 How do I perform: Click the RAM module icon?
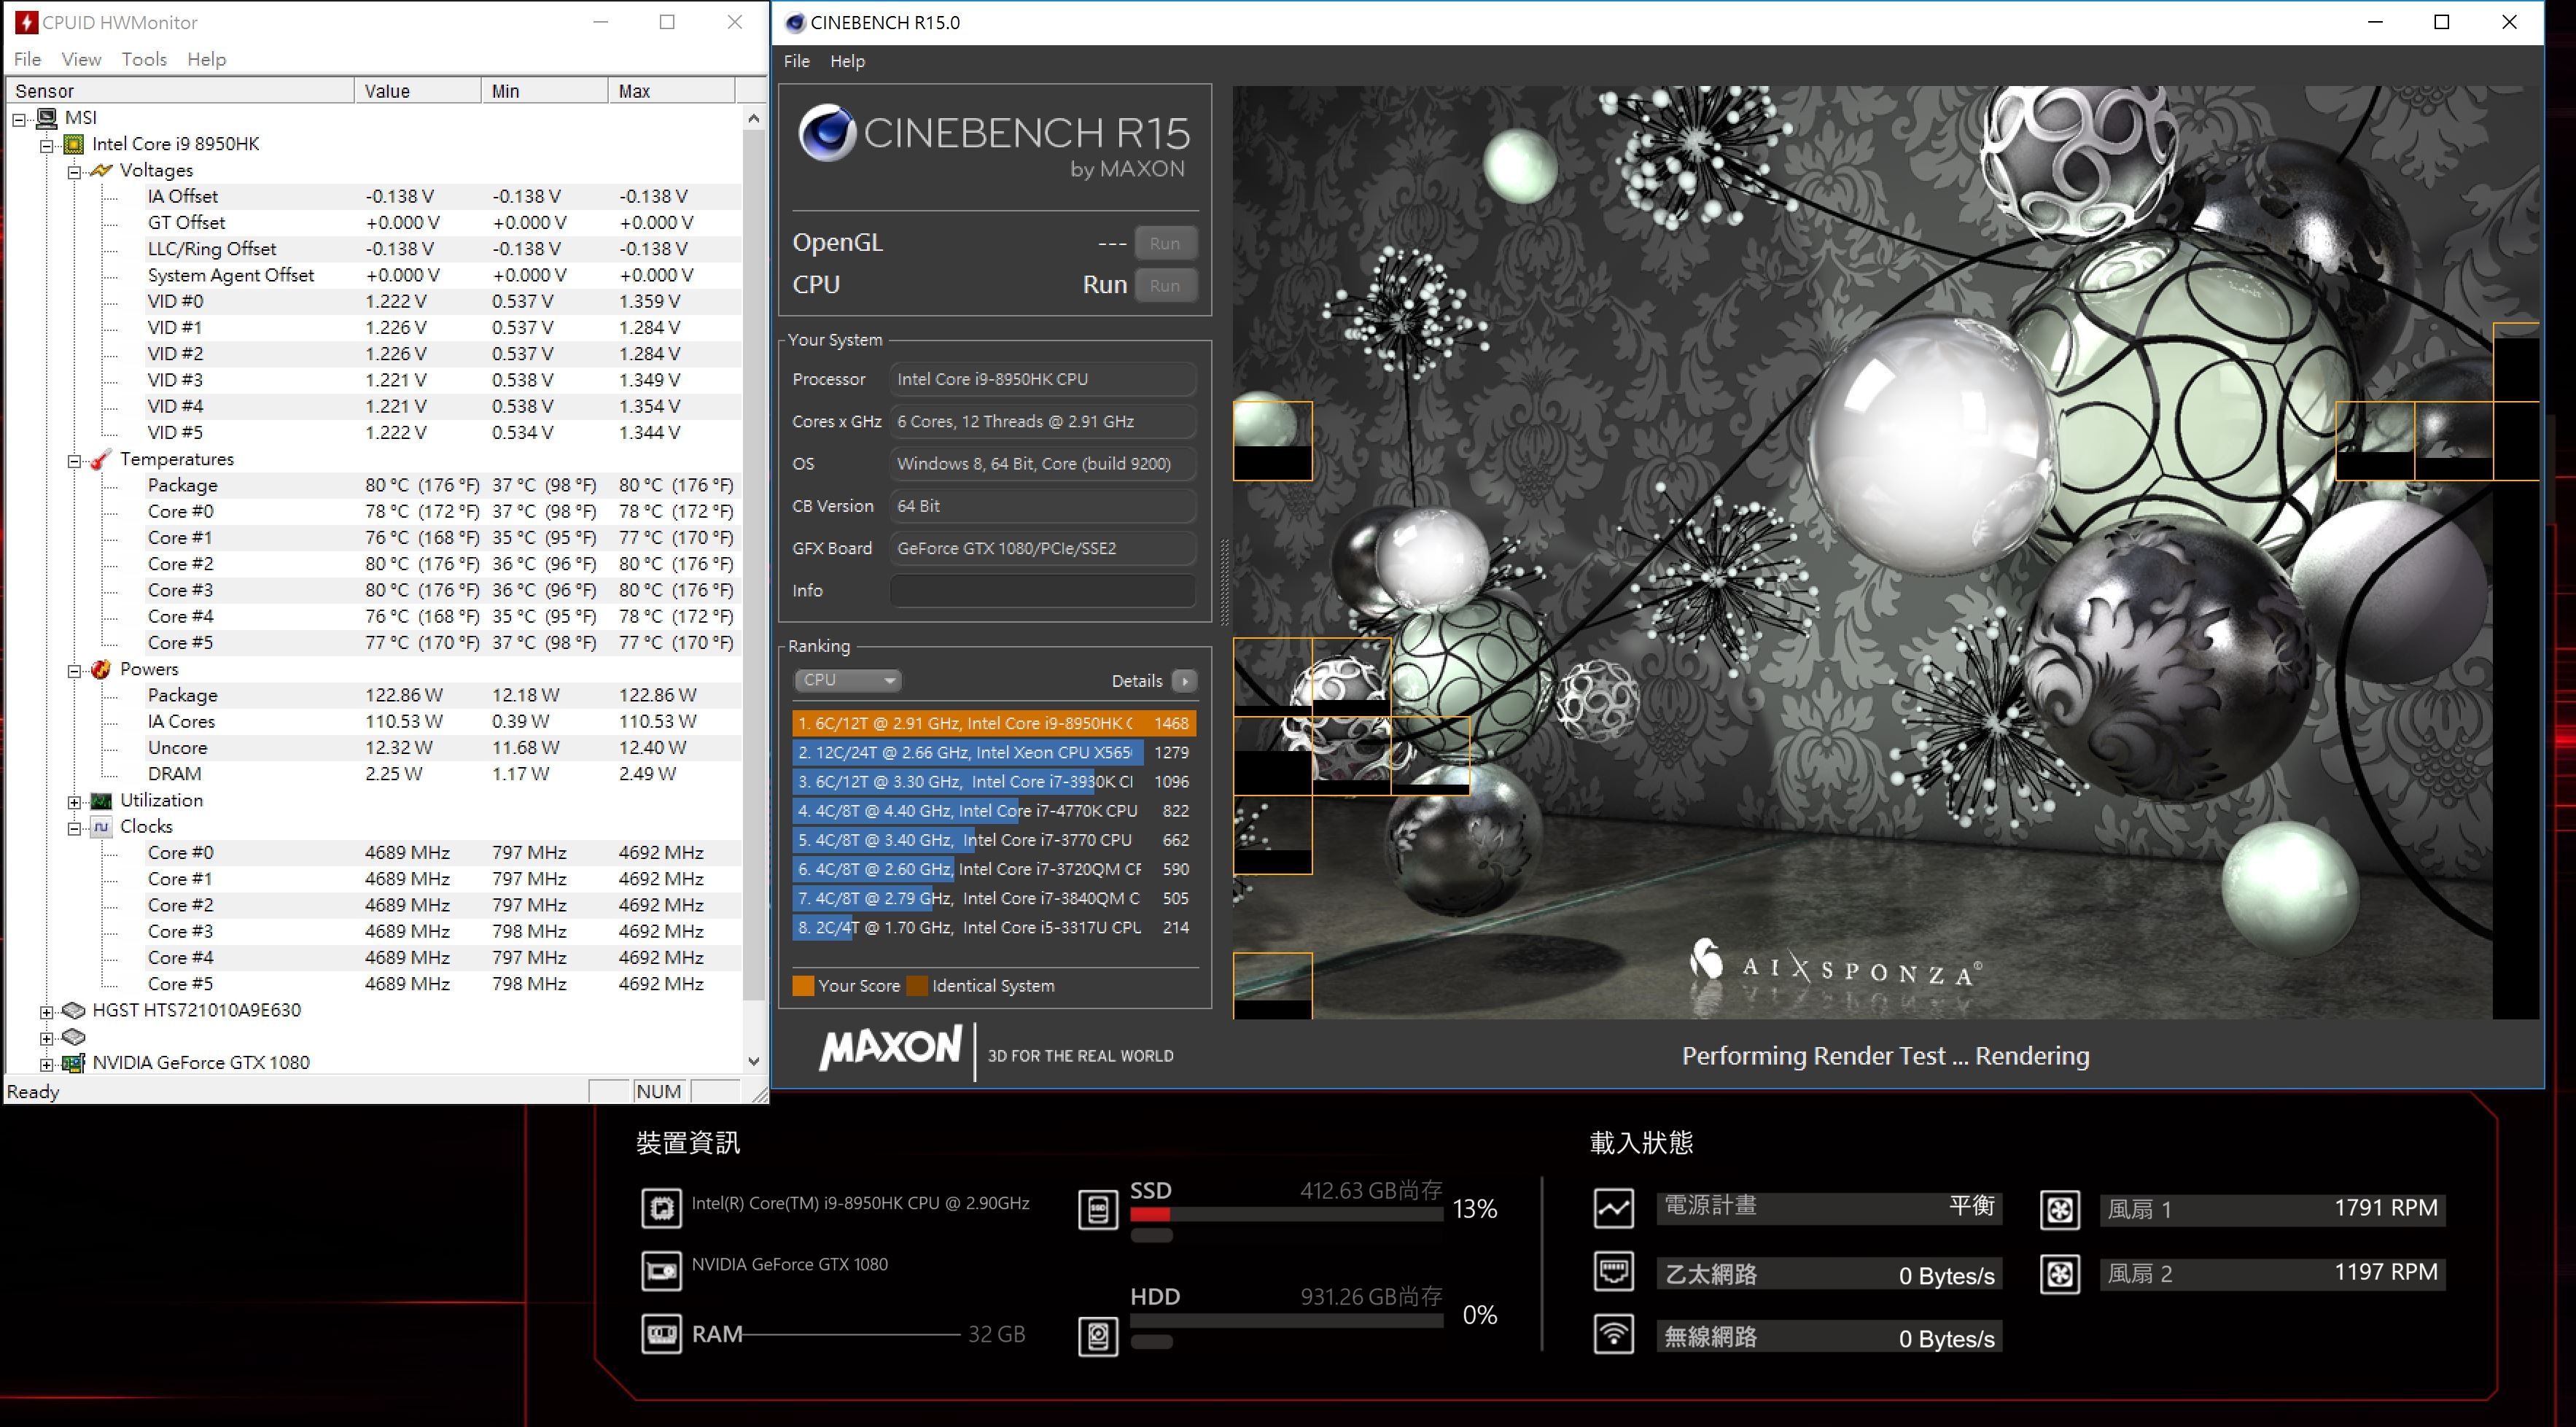click(661, 1334)
